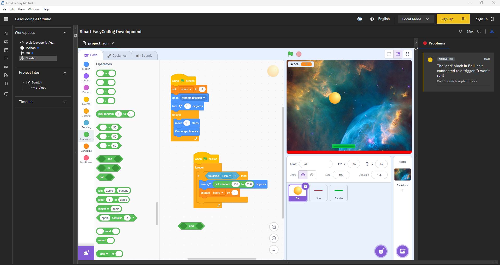Collapse the Project Files section
Viewport: 500px width, 265px height.
[x=65, y=73]
